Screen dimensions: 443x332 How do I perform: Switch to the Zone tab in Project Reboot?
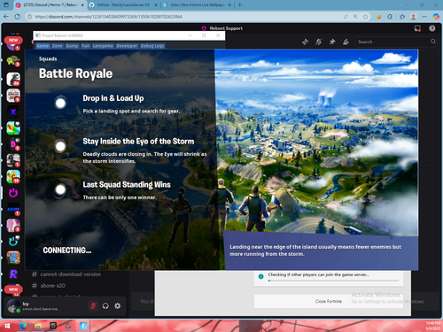coord(58,46)
